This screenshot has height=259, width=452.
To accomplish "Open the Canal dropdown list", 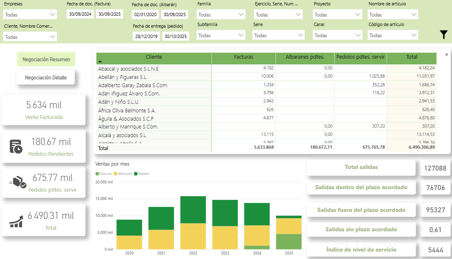I will click(x=338, y=36).
